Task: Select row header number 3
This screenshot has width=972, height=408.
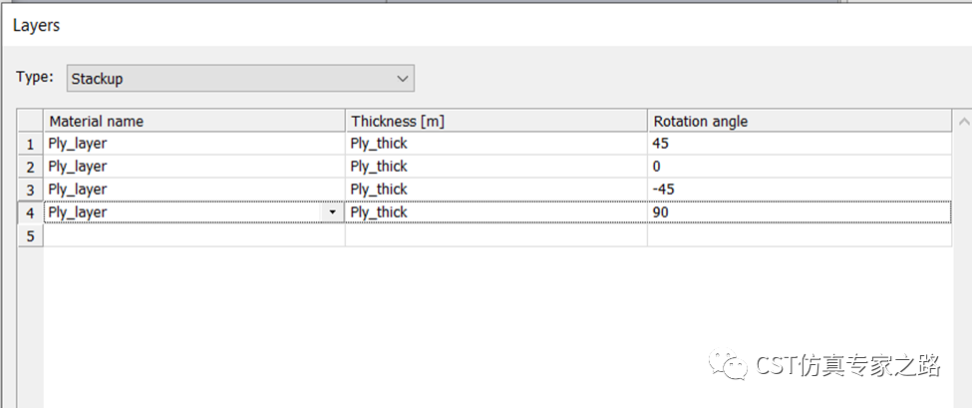Action: [x=30, y=190]
